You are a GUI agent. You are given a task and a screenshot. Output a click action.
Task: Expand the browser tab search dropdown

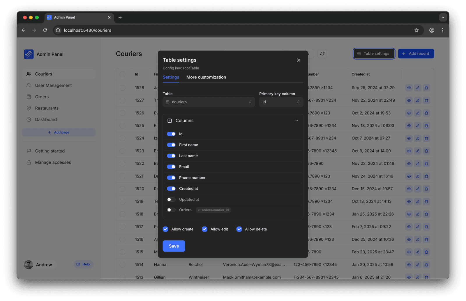[x=443, y=17]
